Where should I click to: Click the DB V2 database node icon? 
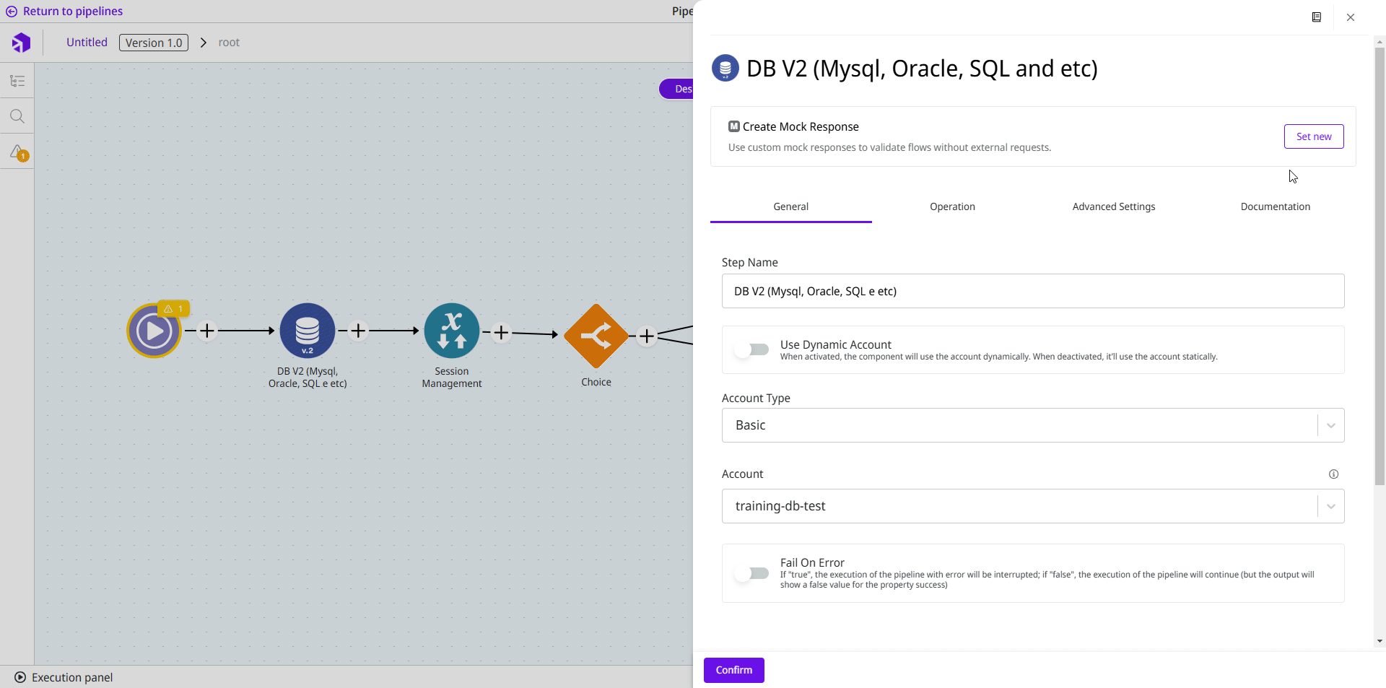coord(307,331)
